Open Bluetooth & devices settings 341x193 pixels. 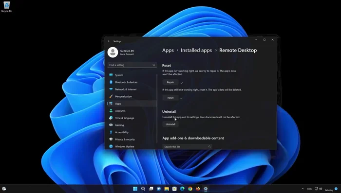click(x=132, y=82)
